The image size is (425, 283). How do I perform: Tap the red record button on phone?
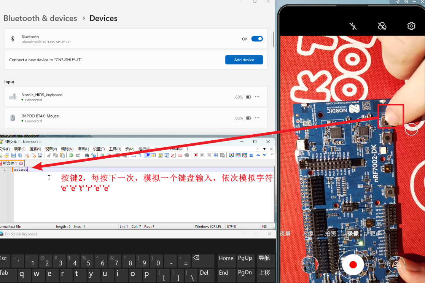[x=353, y=265]
